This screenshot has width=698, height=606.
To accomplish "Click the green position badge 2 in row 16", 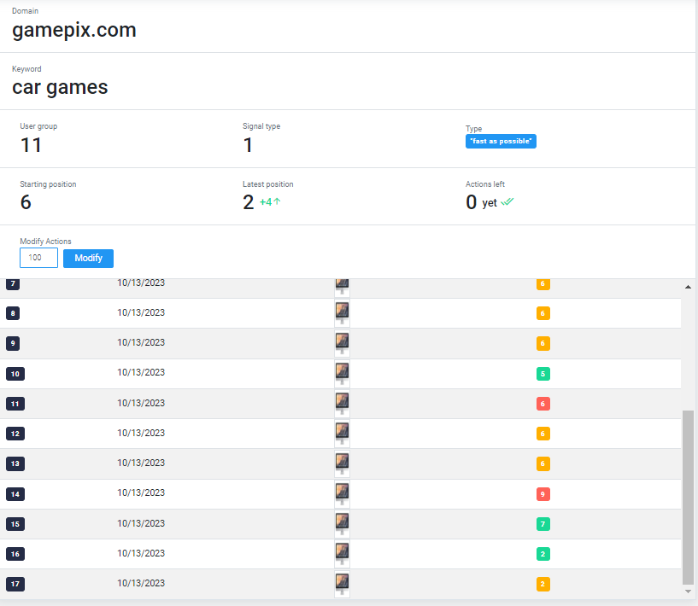I will [543, 554].
